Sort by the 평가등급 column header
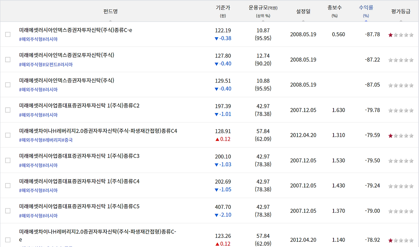The height and width of the screenshot is (247, 419). (401, 11)
